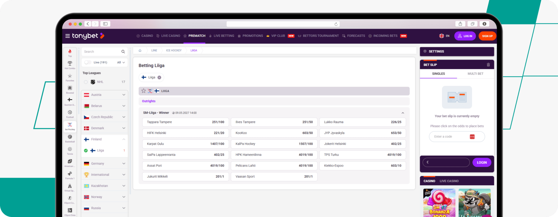Go back with browser back arrow
The width and height of the screenshot is (558, 217).
[x=88, y=24]
